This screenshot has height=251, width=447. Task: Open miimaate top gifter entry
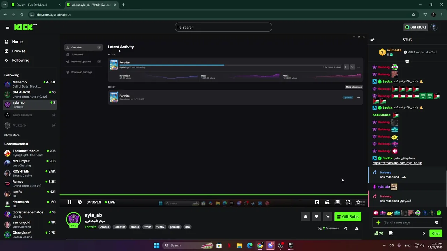[x=390, y=52]
